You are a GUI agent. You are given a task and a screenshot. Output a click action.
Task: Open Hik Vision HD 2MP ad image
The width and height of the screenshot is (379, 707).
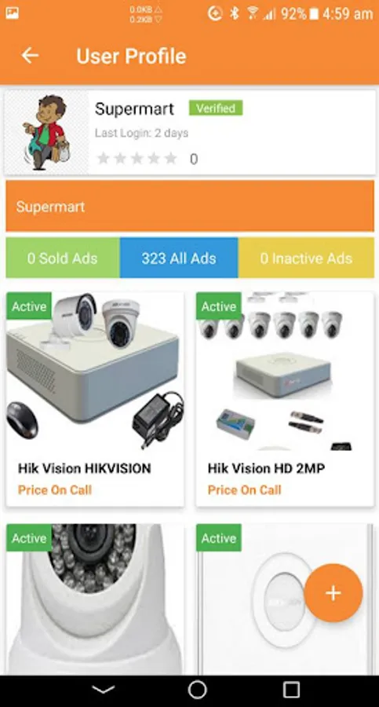[285, 372]
